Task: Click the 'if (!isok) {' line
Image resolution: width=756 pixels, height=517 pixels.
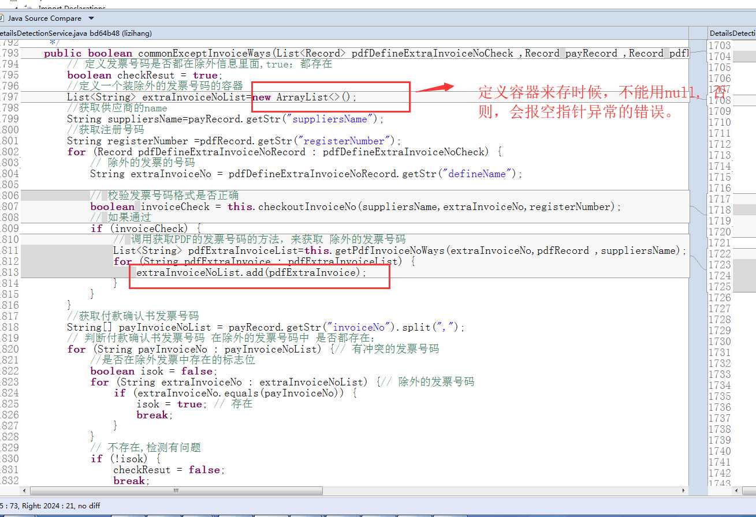Action: 125,459
